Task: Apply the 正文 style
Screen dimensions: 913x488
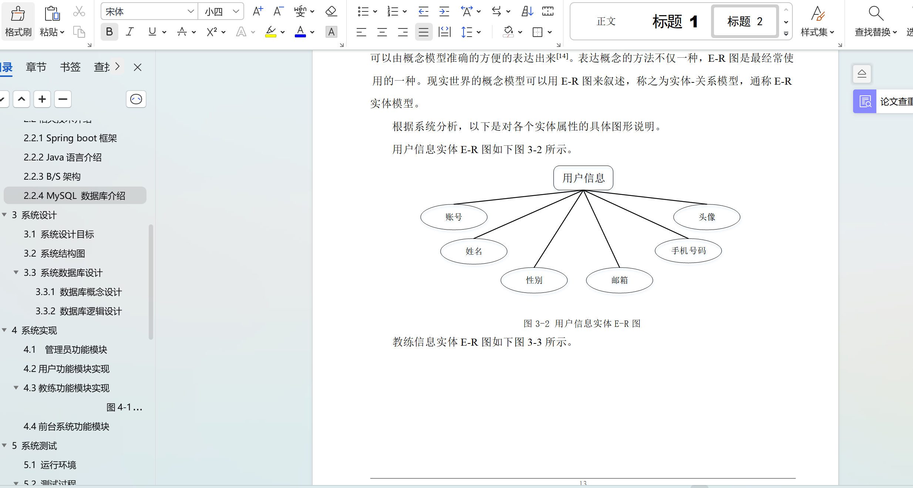Action: pos(606,21)
